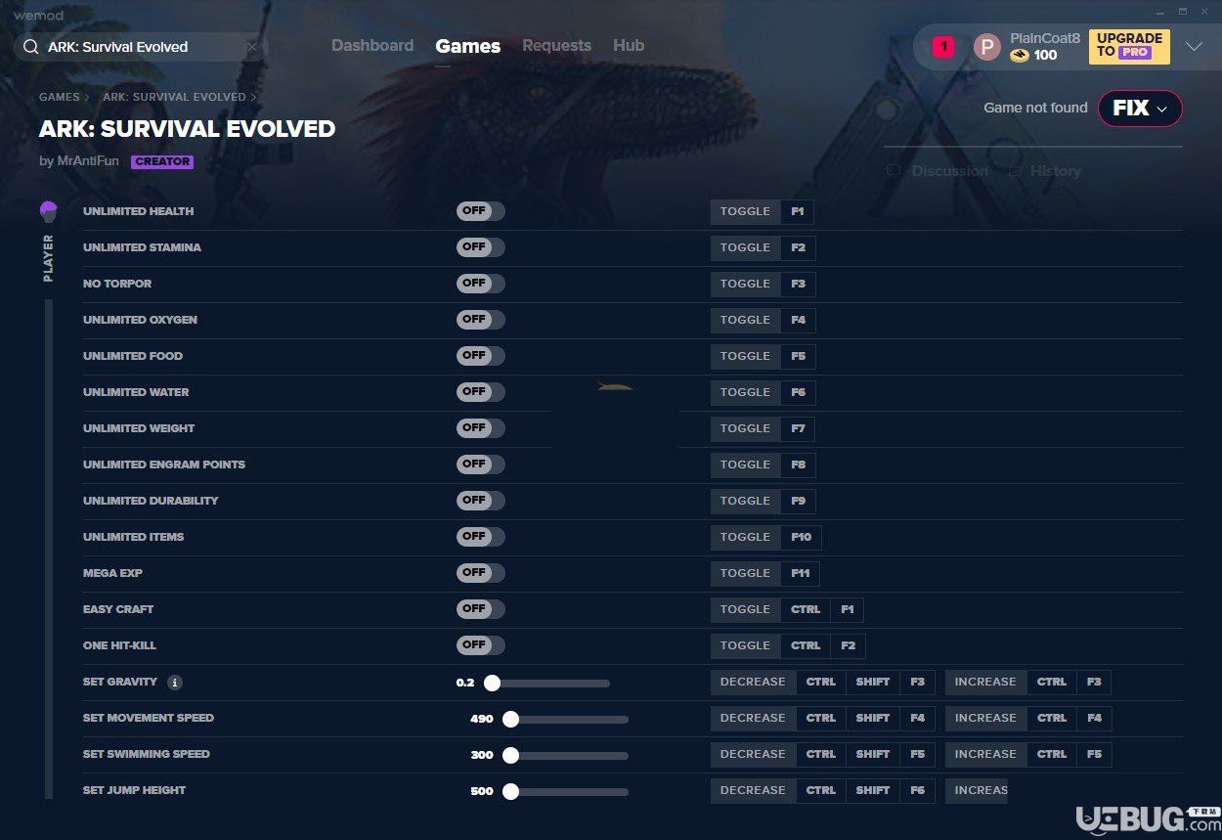Click Set Gravity increase F3 key

tap(1094, 682)
